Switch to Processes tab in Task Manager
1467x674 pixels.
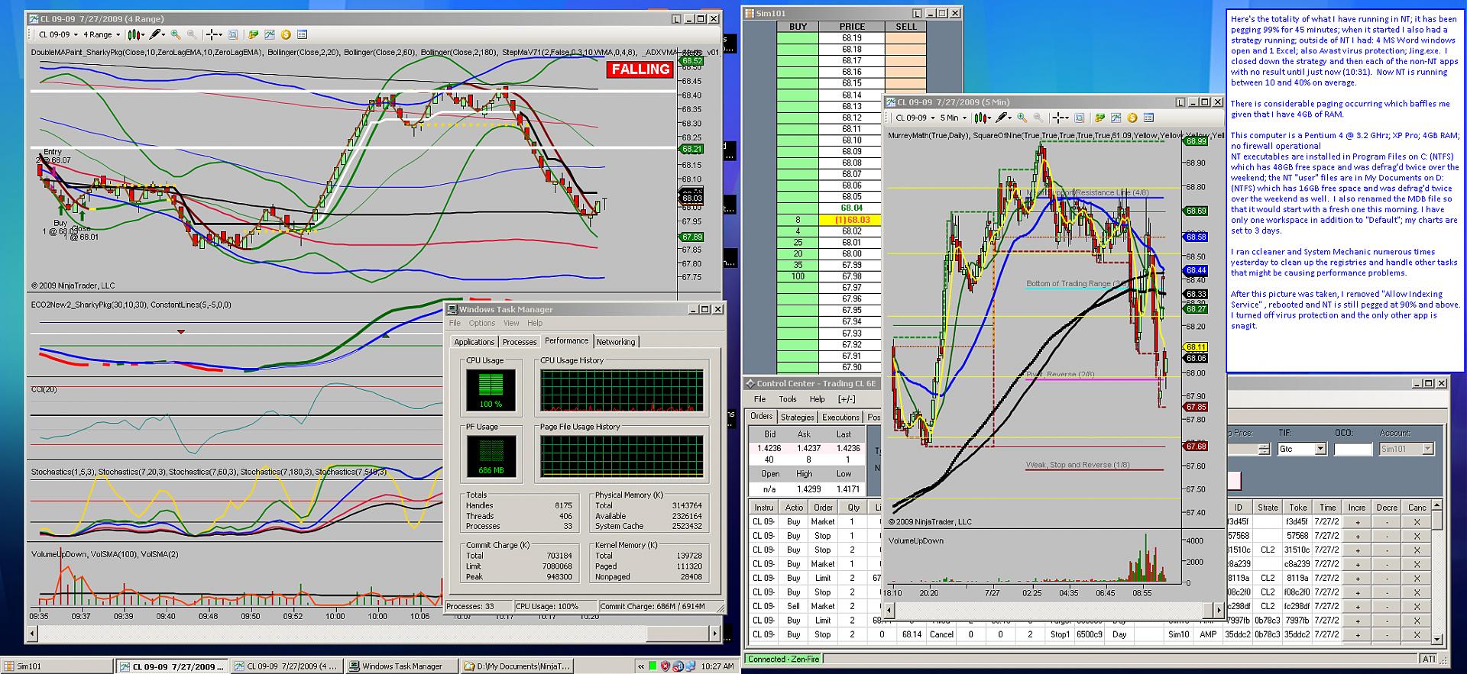tap(520, 342)
